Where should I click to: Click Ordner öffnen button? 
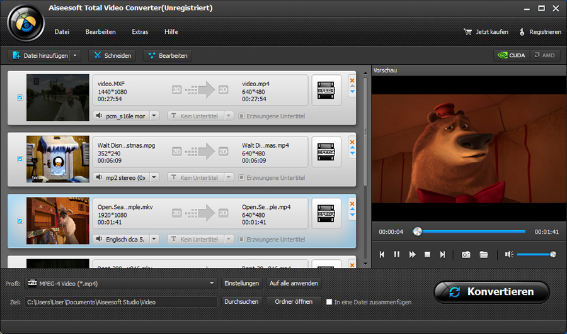pyautogui.click(x=294, y=301)
